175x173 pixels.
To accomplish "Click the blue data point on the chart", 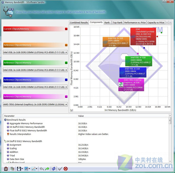I will coord(144,48).
